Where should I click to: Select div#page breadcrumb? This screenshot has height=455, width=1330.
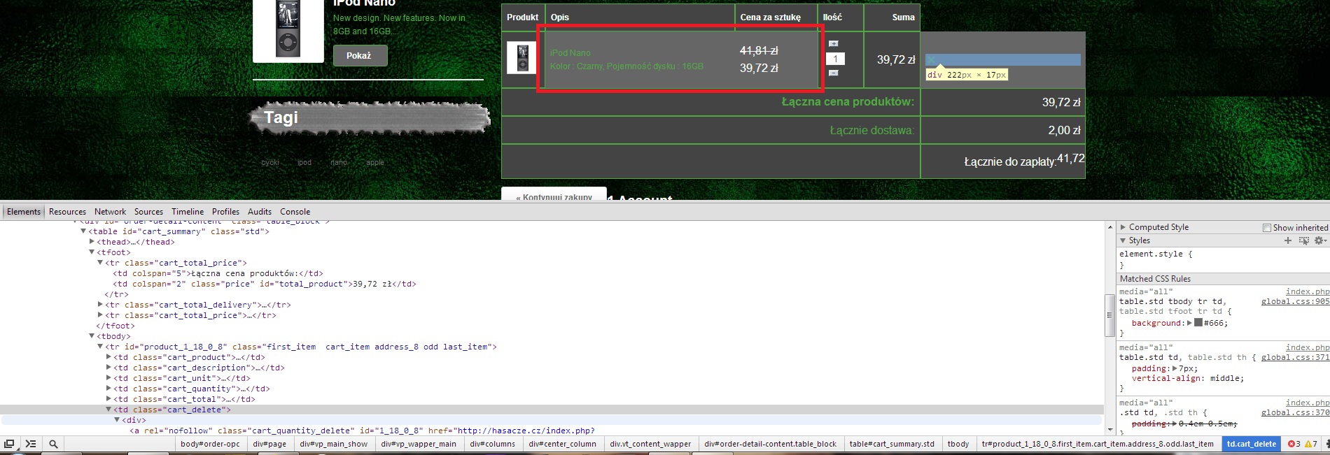pos(269,444)
